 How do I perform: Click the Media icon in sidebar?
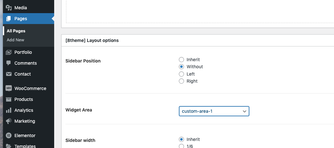click(9, 8)
